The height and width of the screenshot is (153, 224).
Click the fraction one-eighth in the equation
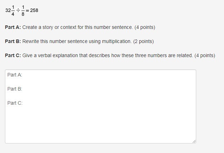tap(23, 11)
